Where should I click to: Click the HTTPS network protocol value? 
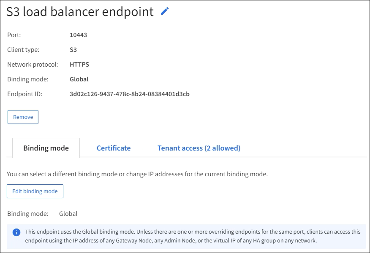tap(79, 65)
